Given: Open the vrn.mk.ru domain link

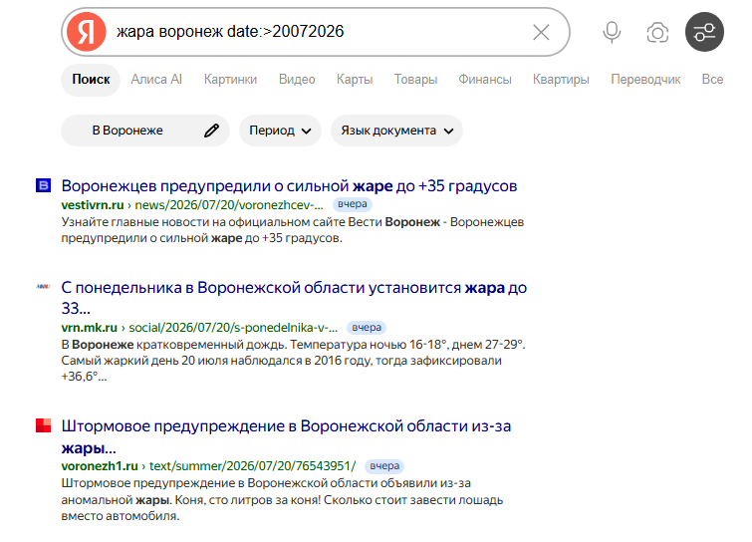Looking at the screenshot, I should pyautogui.click(x=90, y=328).
